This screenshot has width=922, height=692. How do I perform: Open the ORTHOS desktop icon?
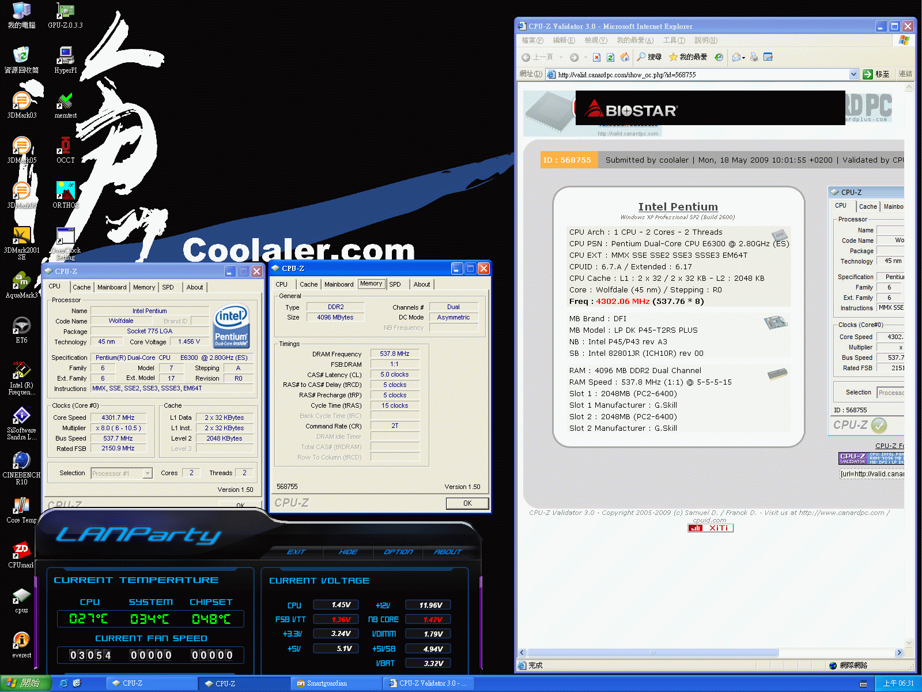65,195
